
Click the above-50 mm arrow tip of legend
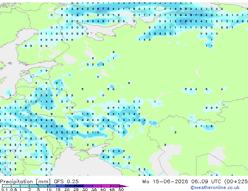point(124,186)
